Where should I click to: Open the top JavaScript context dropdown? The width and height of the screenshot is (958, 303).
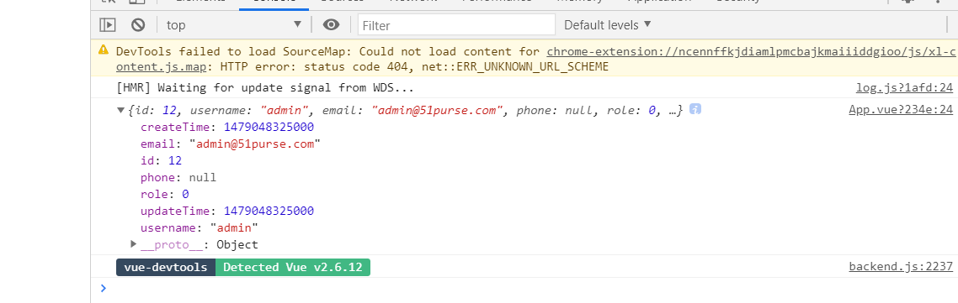234,25
